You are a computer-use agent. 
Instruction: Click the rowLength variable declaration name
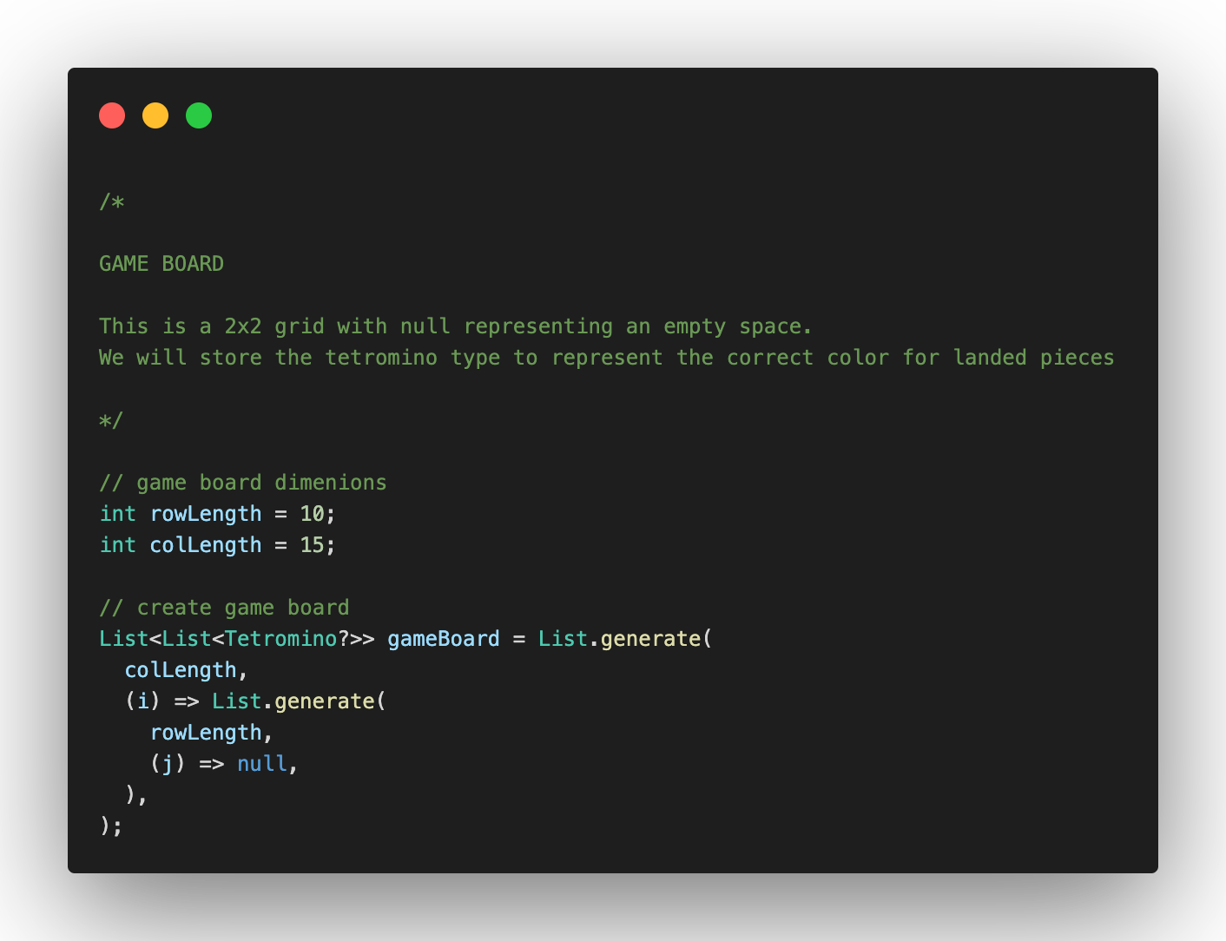pos(206,514)
